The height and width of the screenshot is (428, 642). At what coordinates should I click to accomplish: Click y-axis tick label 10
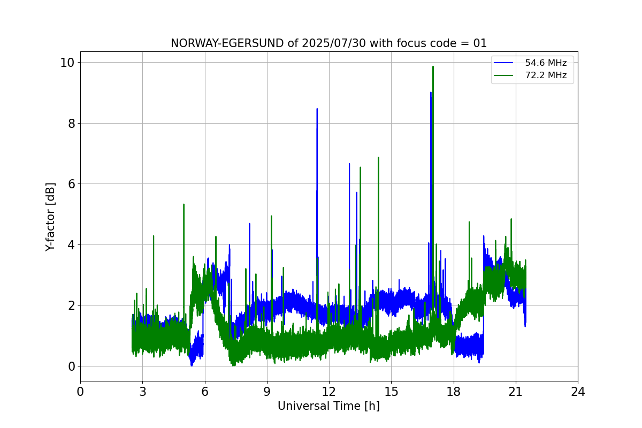pos(68,63)
